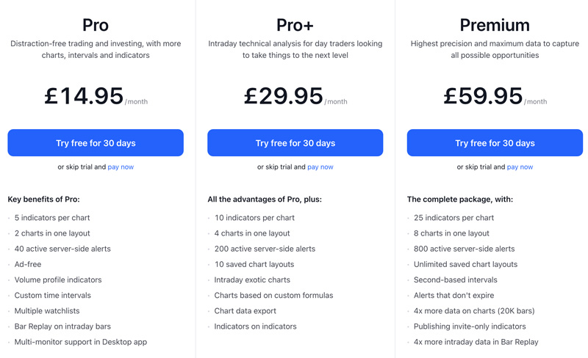Click 'Intraday exotic charts' feature item

(252, 280)
